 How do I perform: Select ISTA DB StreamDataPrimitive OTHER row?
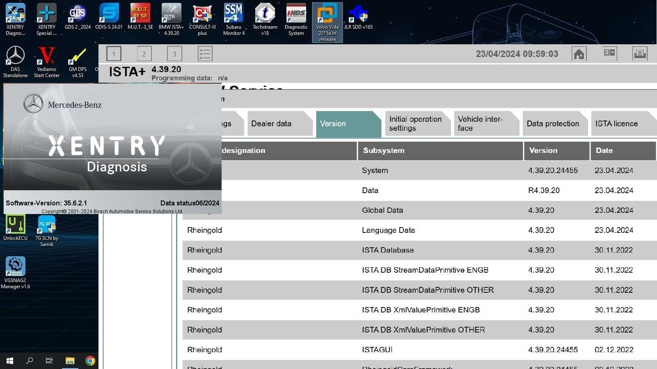419,290
